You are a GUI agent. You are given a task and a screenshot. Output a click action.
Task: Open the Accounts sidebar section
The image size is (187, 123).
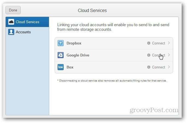pyautogui.click(x=27, y=32)
